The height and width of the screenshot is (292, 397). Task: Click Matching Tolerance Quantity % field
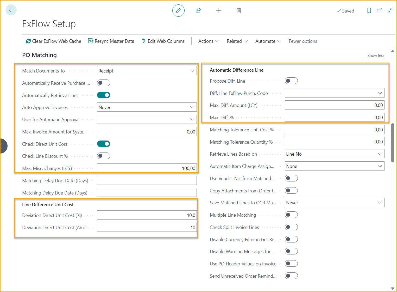(x=335, y=142)
